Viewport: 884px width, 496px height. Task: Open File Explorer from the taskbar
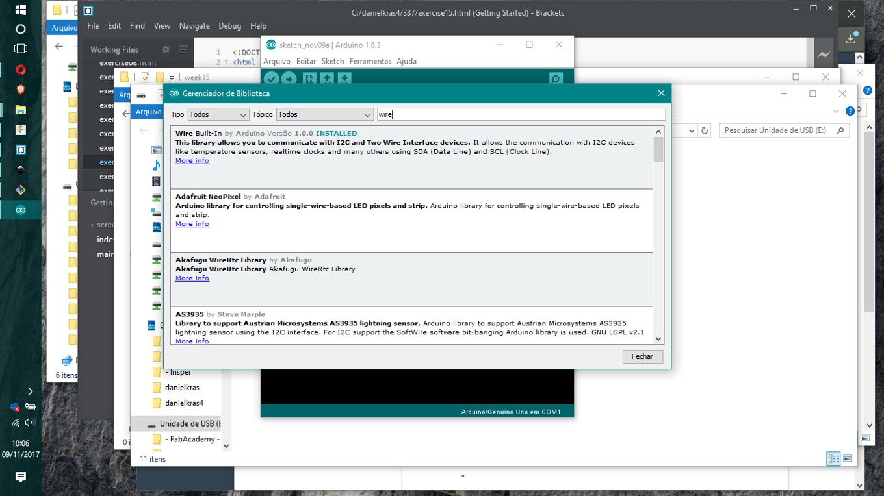pos(21,110)
